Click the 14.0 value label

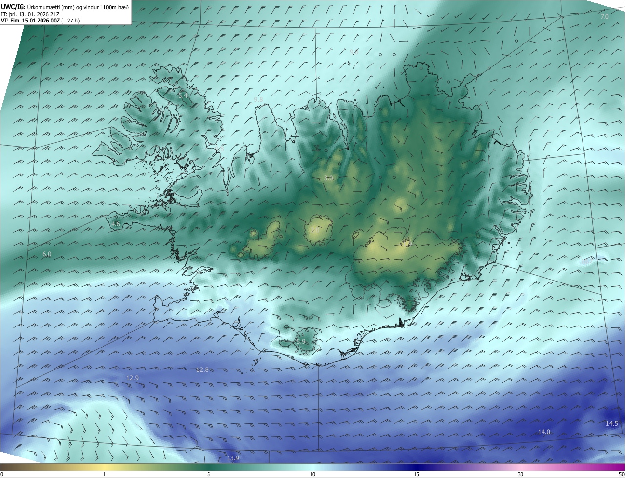544,432
